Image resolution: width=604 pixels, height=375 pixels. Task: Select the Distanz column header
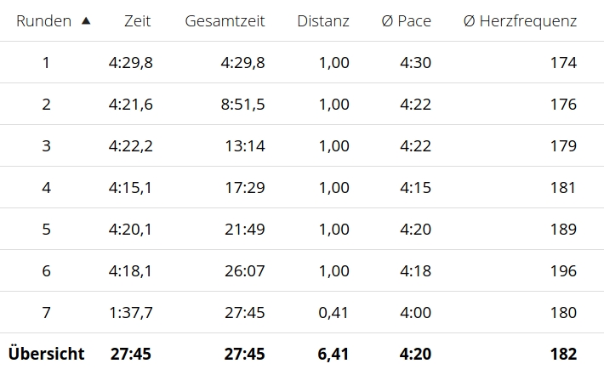click(x=323, y=21)
